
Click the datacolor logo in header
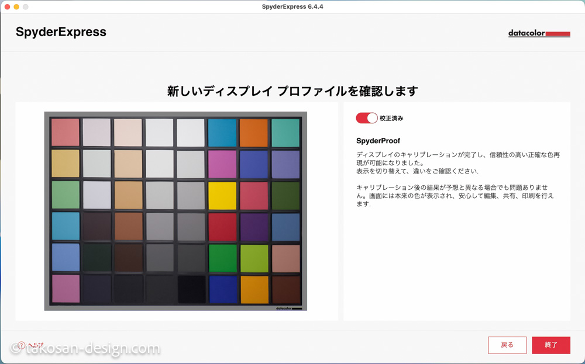tap(539, 34)
